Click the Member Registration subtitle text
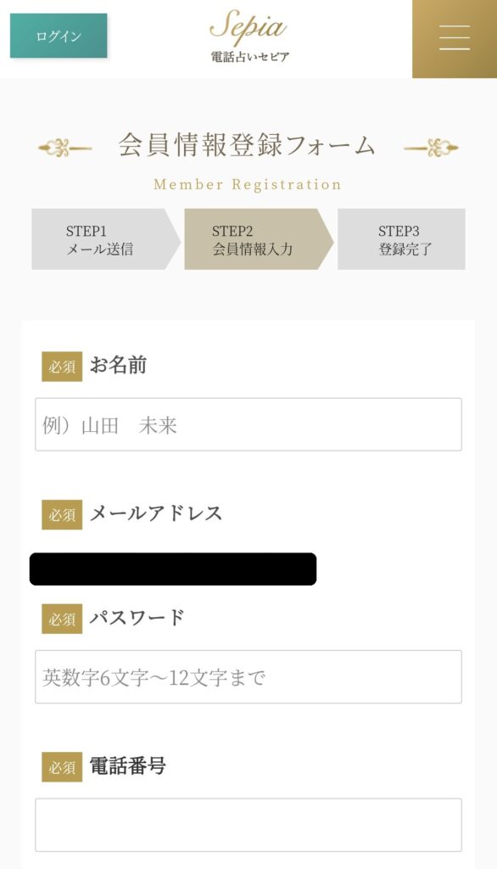The height and width of the screenshot is (869, 497). click(247, 182)
